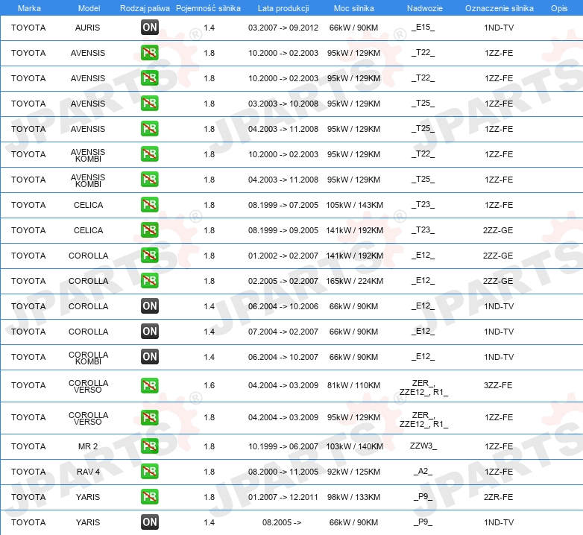Click the PB icon in the AVENSIS 03.2003 -> 10.2008 row
The image size is (583, 535).
(149, 104)
